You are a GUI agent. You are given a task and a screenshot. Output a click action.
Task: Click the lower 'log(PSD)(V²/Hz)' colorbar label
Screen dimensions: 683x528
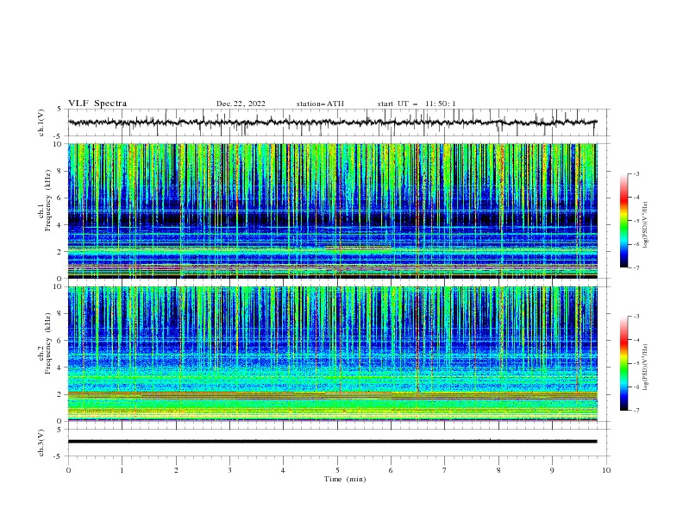coord(645,368)
